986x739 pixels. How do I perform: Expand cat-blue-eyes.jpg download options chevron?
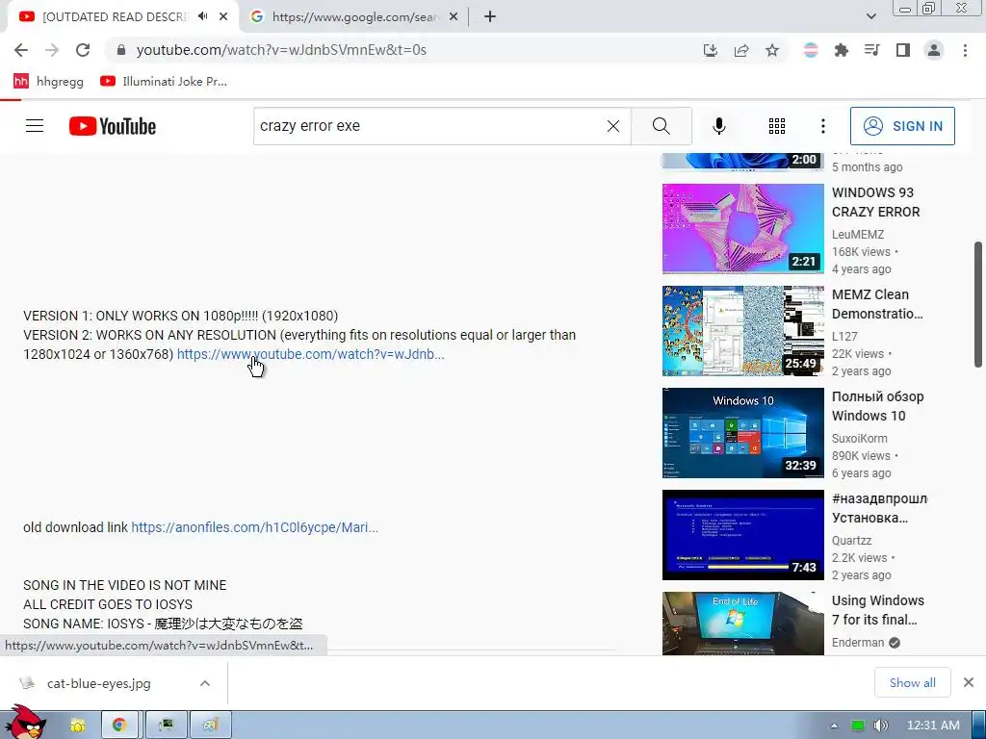pyautogui.click(x=205, y=683)
